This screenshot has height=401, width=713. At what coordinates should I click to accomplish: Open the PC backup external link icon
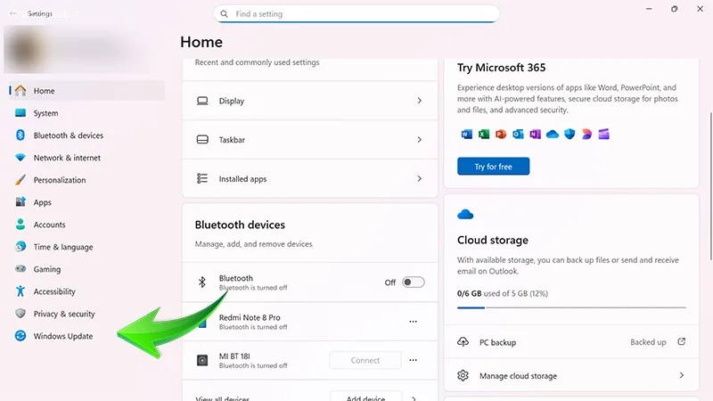[x=682, y=342]
